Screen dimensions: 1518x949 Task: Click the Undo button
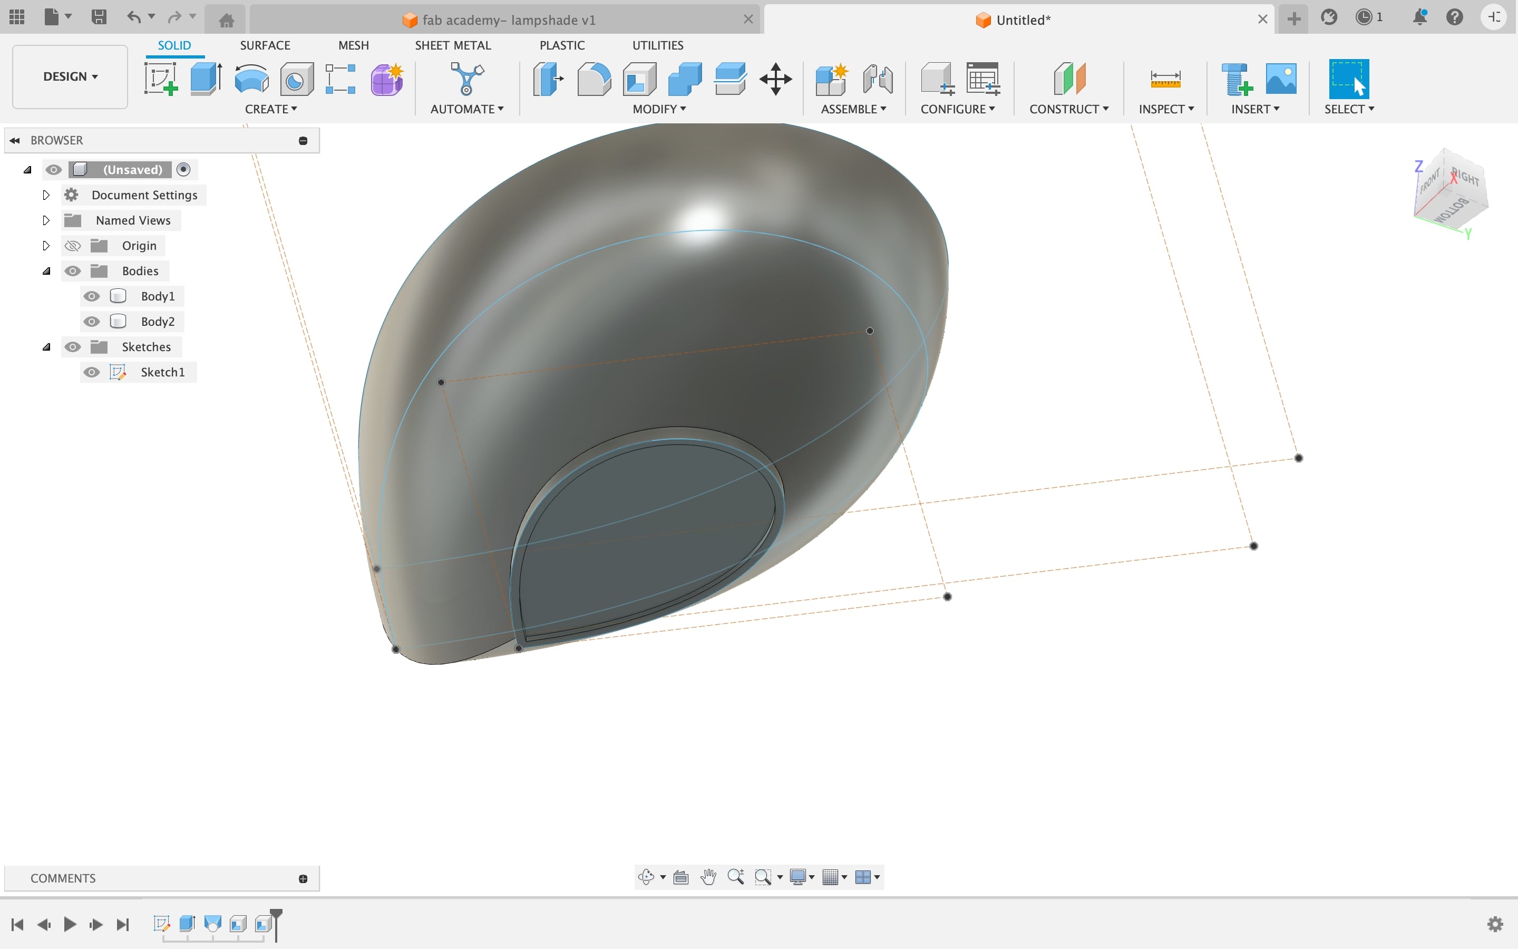click(x=133, y=17)
